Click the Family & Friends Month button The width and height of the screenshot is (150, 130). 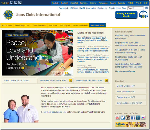pos(126,15)
